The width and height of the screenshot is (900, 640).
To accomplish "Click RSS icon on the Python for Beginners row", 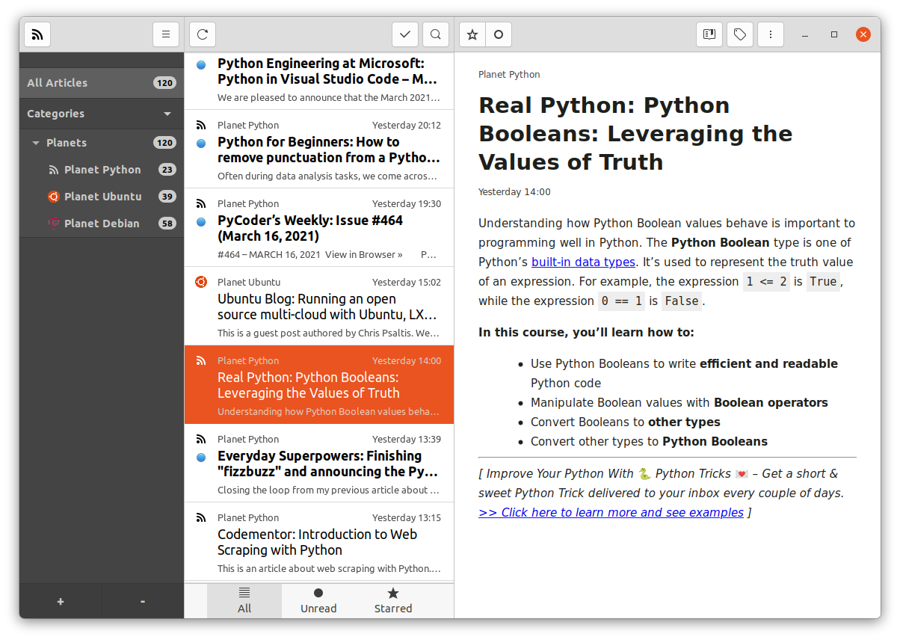I will click(x=201, y=125).
